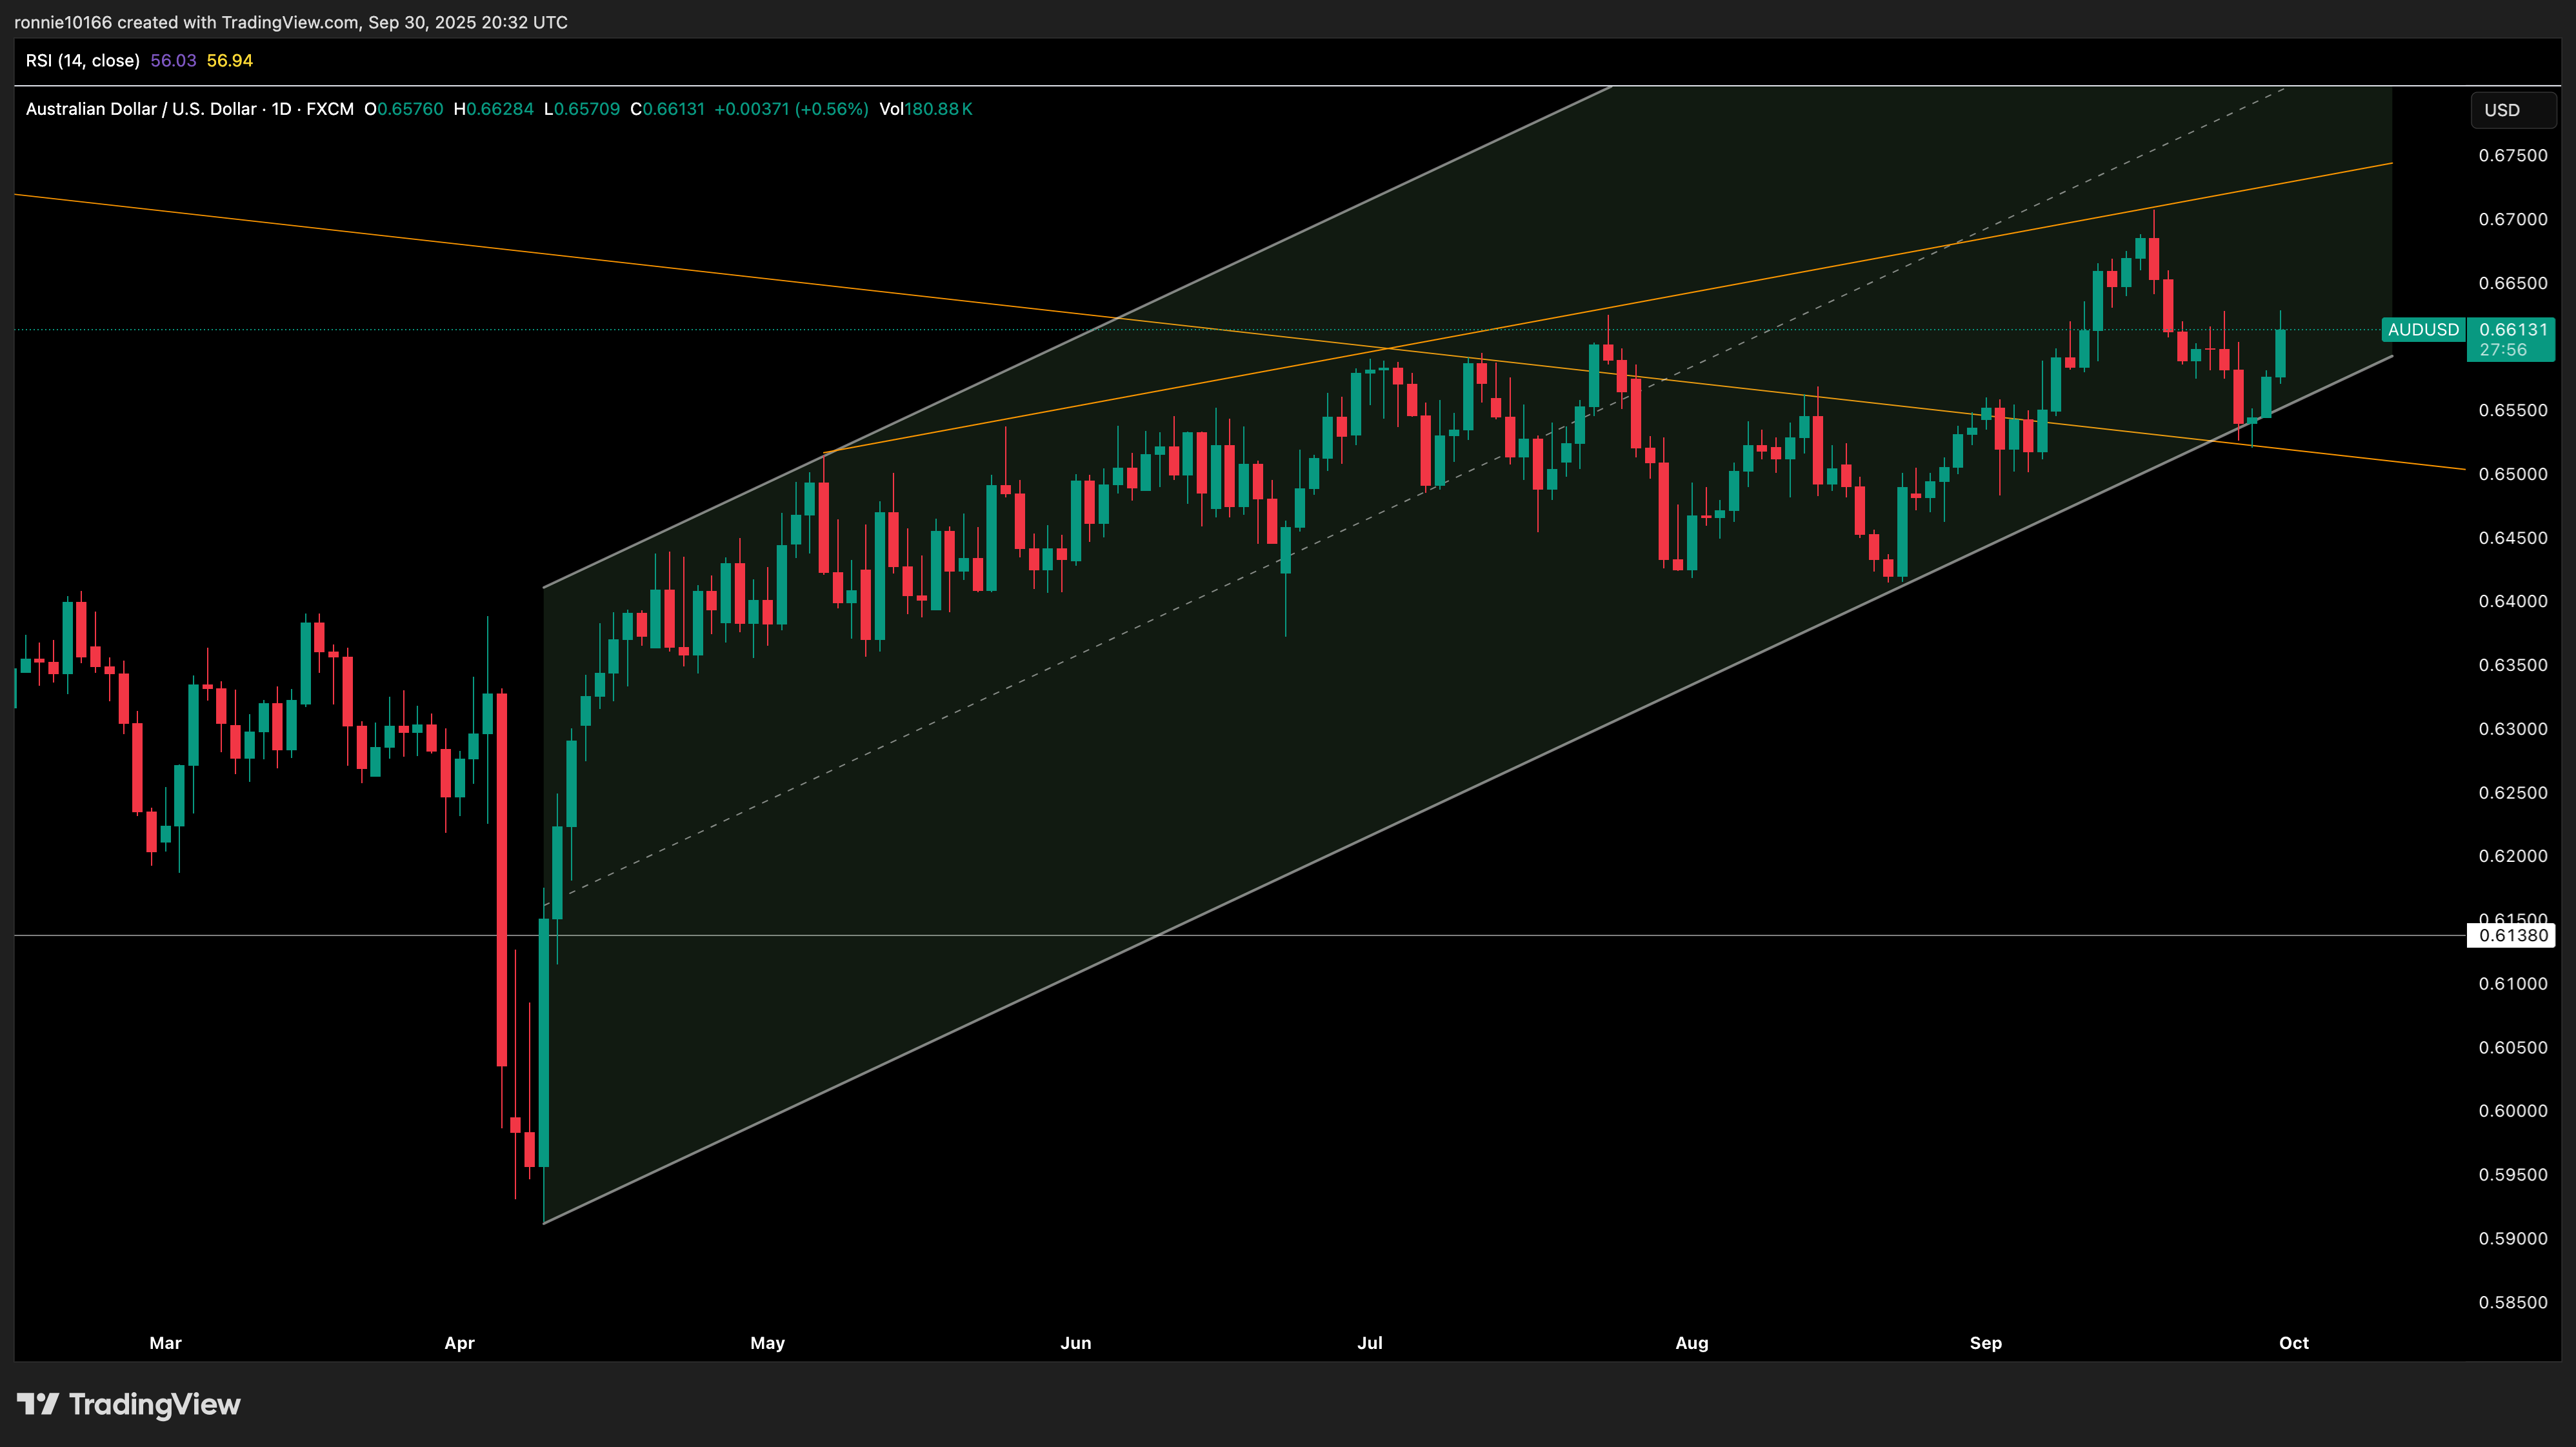
Task: Click the Australian Dollar / U.S. Dollar title
Action: coord(140,109)
